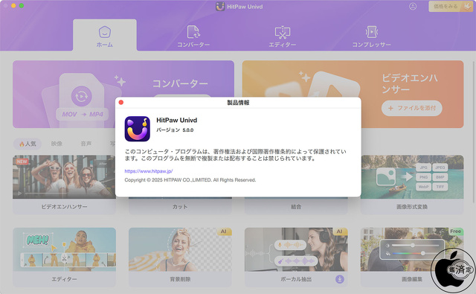Click the ビデオエンハンサー banner title
Viewport: 476px width, 294px height.
(410, 83)
